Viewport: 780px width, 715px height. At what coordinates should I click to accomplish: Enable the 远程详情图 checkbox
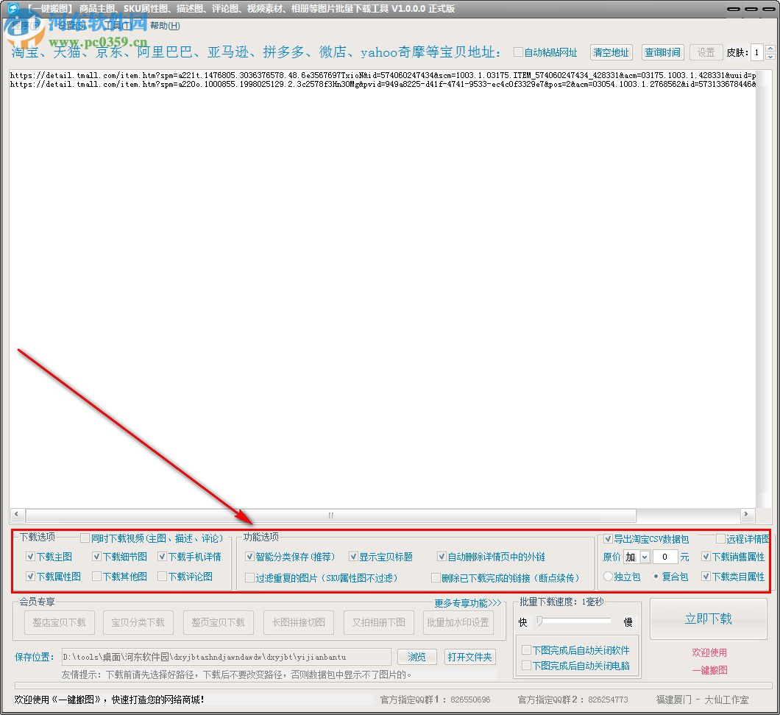click(x=720, y=539)
